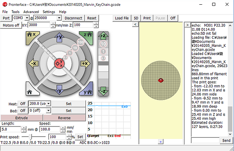This screenshot has width=234, height=151.
Task: Turn off hotend Heat
Action: [23, 104]
